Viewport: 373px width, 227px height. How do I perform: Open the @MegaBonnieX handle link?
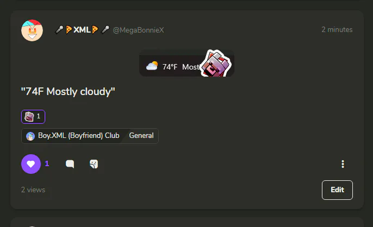click(x=139, y=30)
